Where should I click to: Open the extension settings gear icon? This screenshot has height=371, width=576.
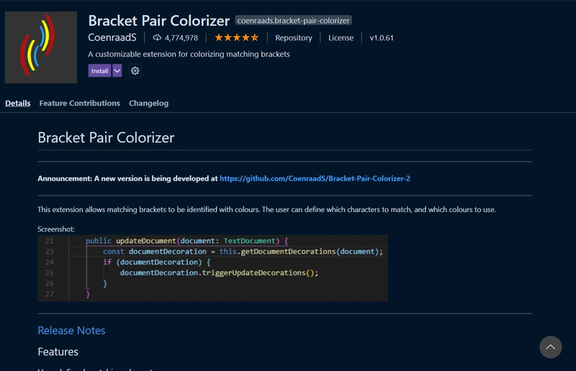pos(135,71)
